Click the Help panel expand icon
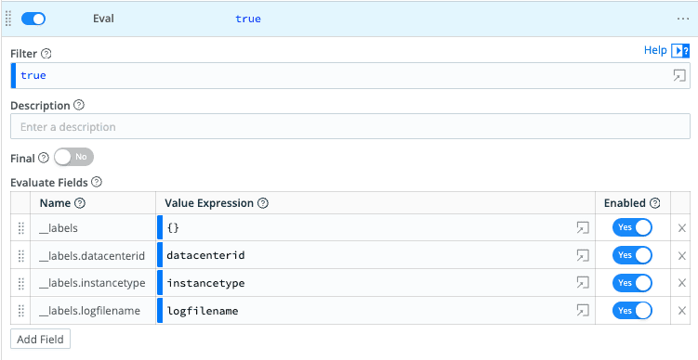This screenshot has height=360, width=698. [x=680, y=51]
